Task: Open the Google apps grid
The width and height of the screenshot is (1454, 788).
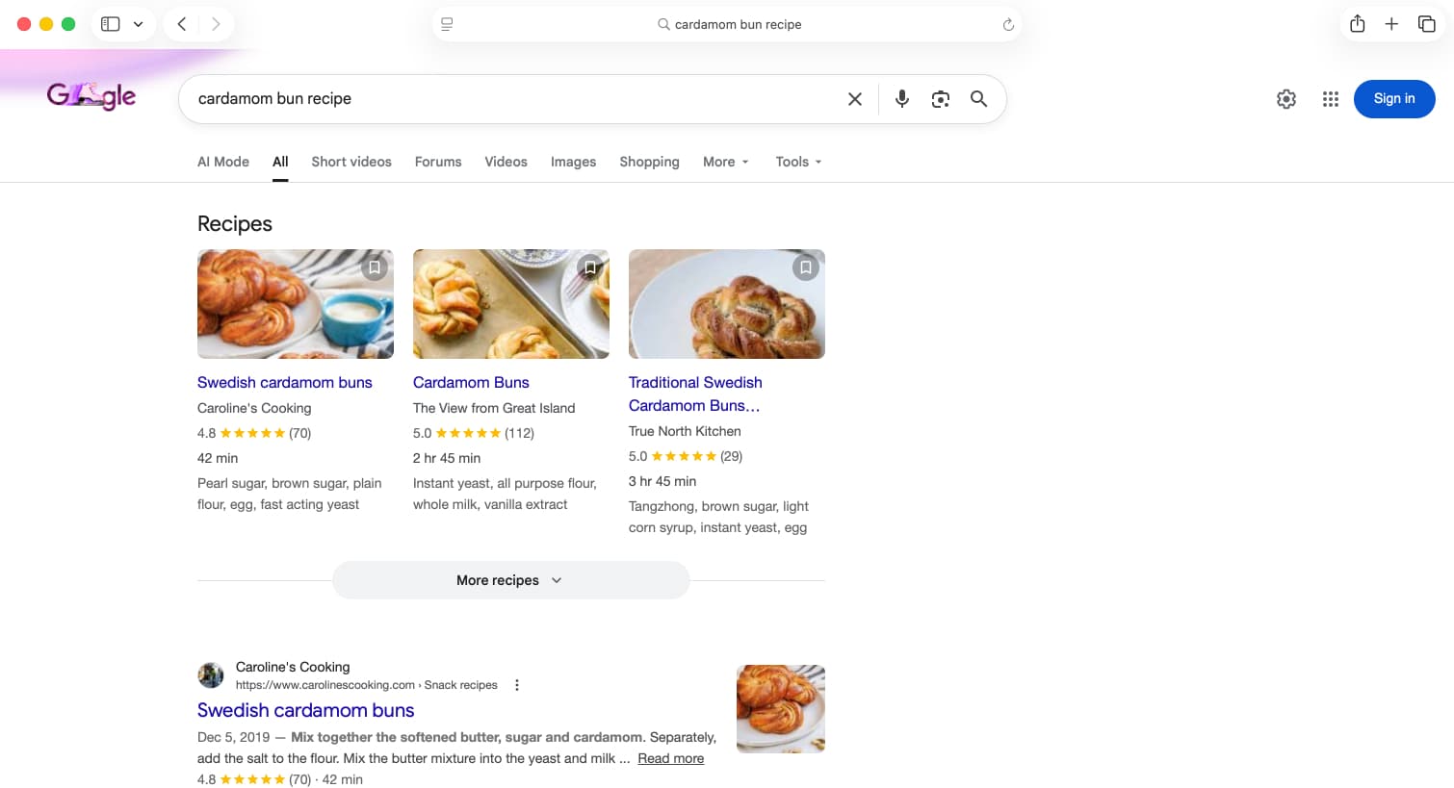Action: pos(1330,99)
